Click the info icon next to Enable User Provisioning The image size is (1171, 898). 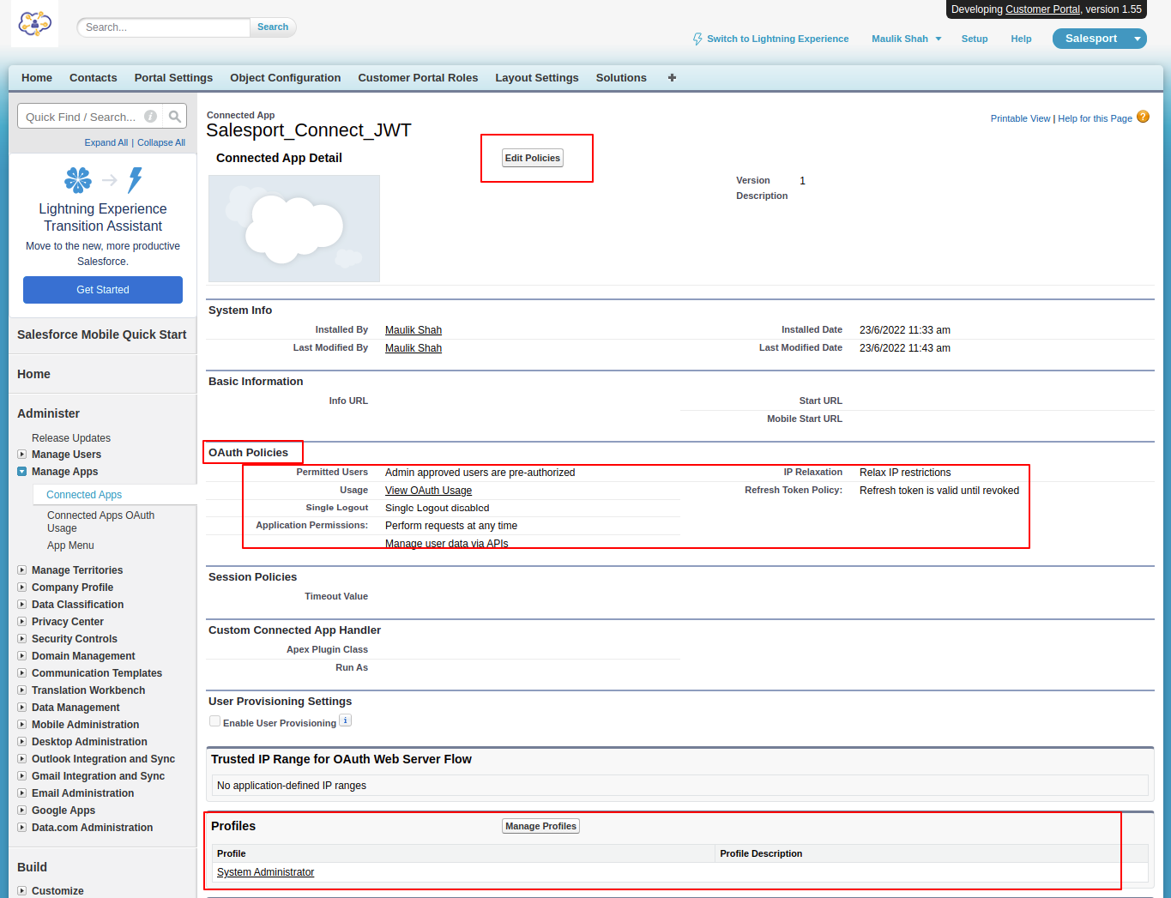345,720
